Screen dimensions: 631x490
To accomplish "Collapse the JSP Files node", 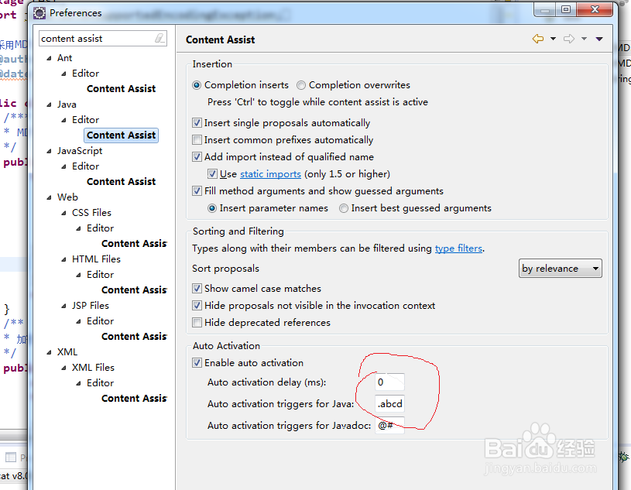I will [63, 306].
